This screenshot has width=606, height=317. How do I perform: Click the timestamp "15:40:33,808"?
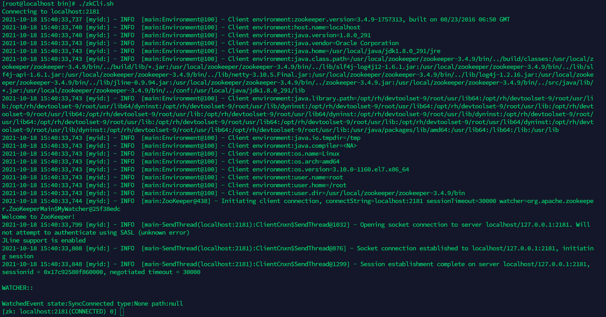tap(61, 248)
